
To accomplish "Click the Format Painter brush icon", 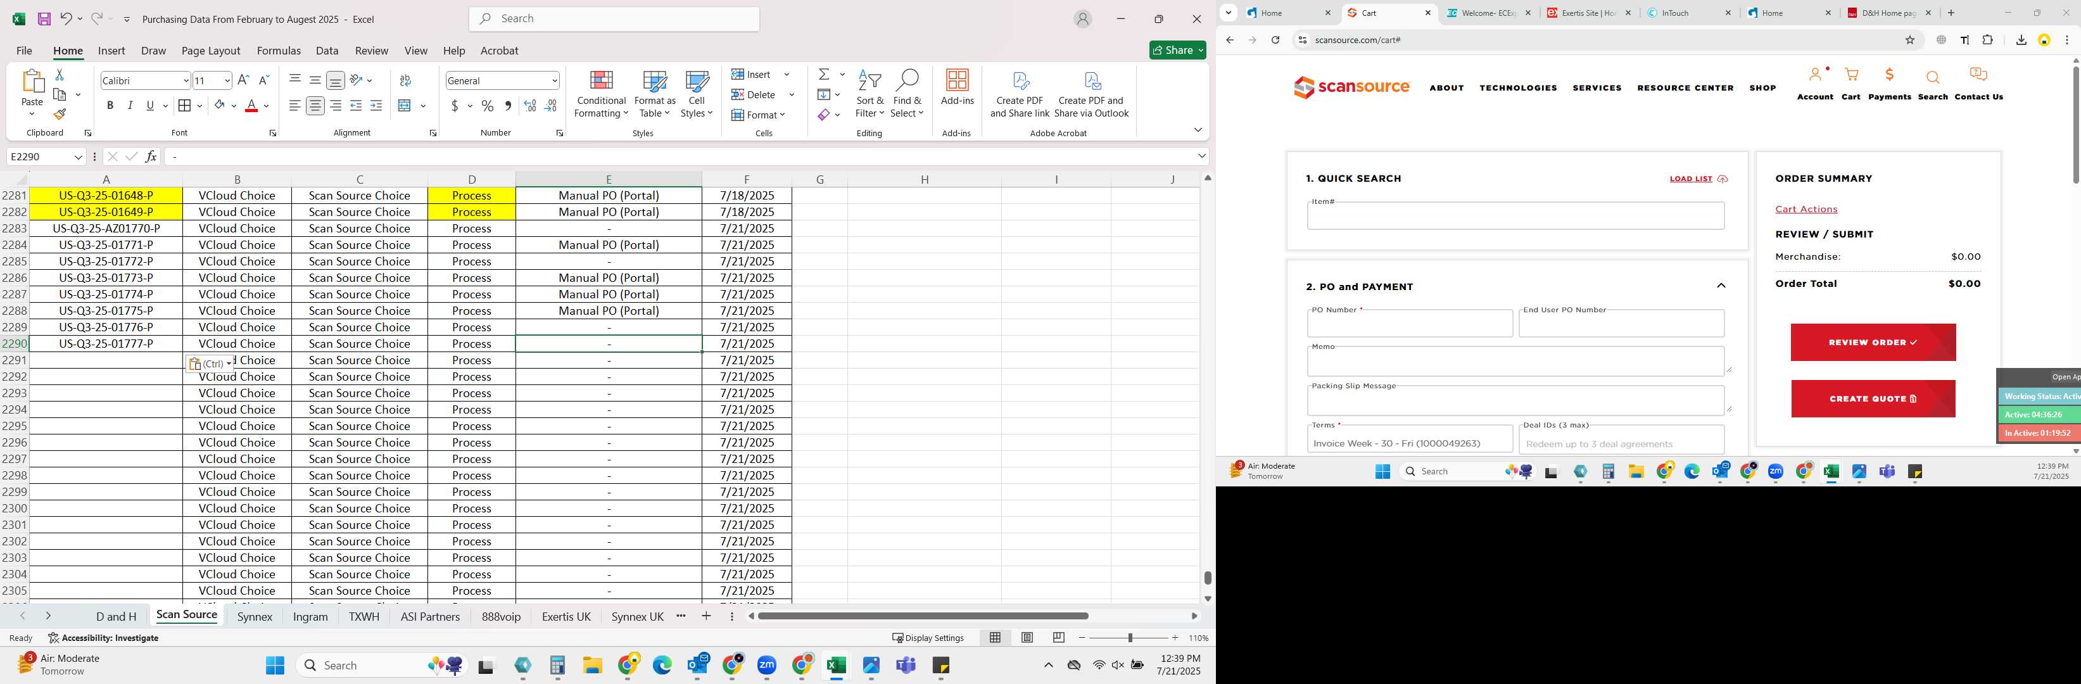I will point(59,114).
